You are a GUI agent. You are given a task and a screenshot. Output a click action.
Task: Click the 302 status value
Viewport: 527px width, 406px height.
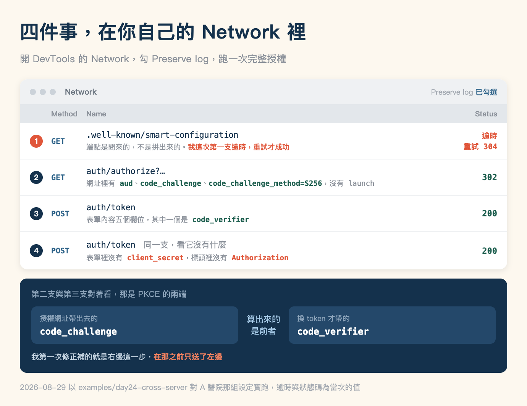tap(489, 177)
